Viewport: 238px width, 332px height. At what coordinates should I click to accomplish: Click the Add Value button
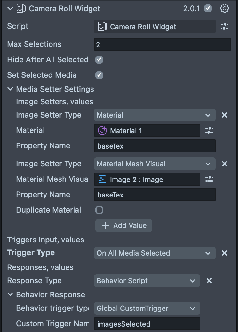(x=124, y=225)
